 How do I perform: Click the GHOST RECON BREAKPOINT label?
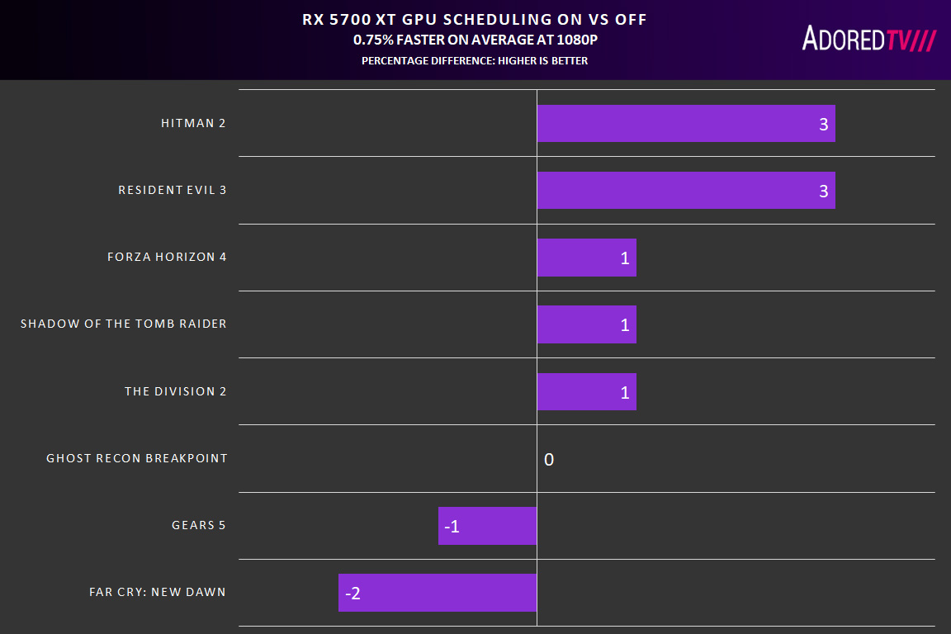pos(136,458)
